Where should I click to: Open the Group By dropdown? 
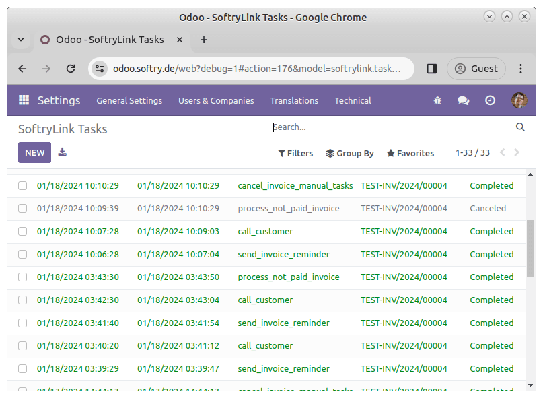pos(350,153)
